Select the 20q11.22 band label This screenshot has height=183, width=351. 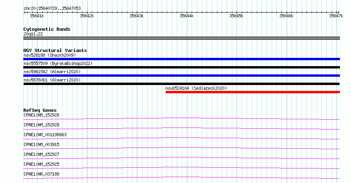(33, 34)
